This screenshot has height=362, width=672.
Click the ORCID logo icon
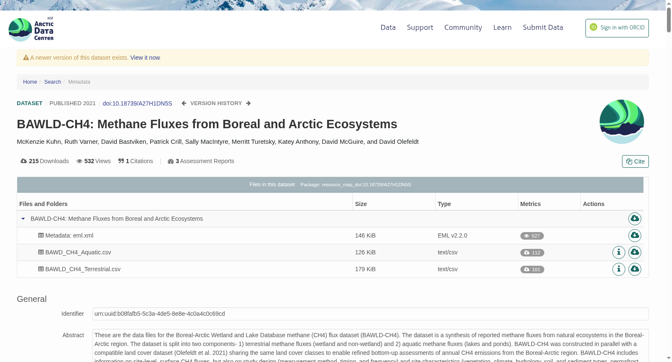pyautogui.click(x=593, y=27)
